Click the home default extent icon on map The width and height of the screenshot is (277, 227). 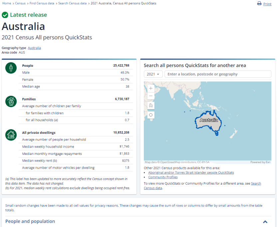click(150, 105)
